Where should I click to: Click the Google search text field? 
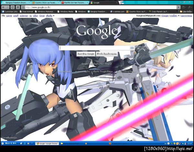click(95, 48)
